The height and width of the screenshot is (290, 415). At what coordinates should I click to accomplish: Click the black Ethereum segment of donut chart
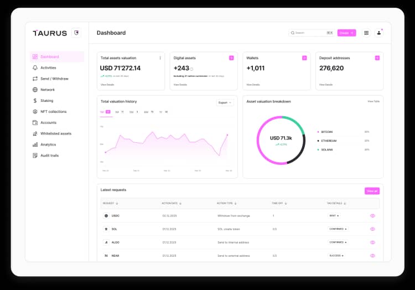tap(299, 153)
